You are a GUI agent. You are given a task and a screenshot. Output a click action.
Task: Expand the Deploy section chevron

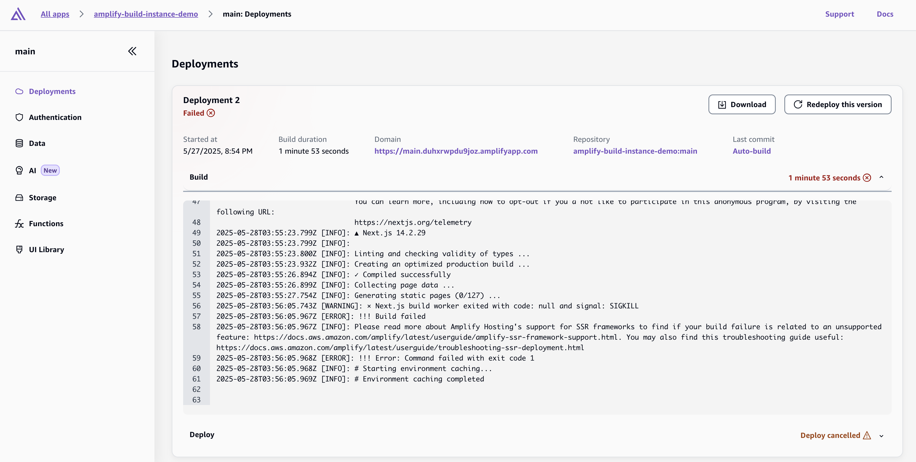(881, 436)
